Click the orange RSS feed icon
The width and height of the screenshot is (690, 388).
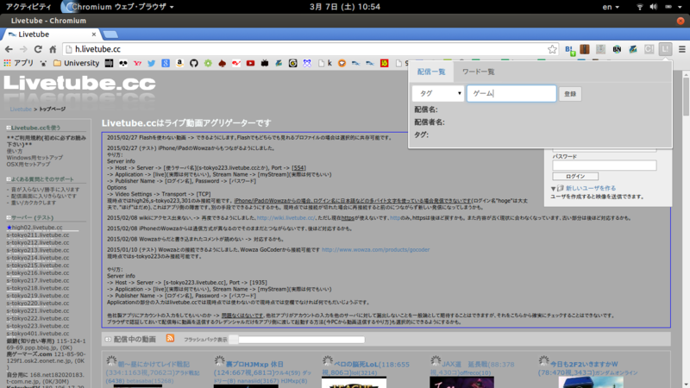170,338
